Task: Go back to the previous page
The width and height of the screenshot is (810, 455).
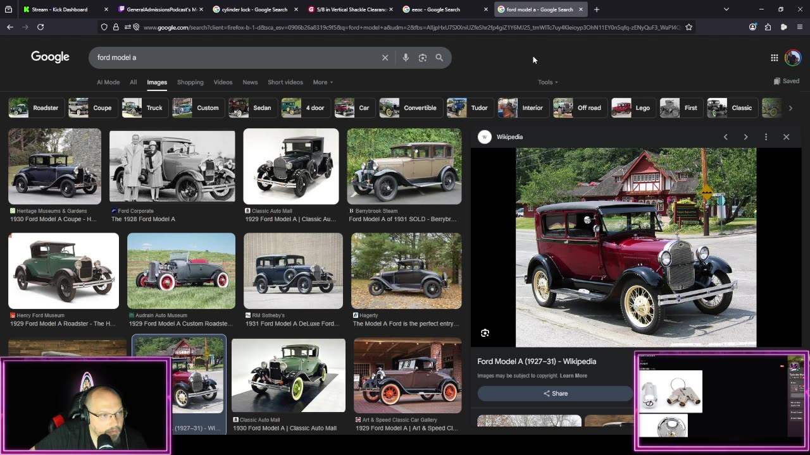Action: pyautogui.click(x=10, y=27)
